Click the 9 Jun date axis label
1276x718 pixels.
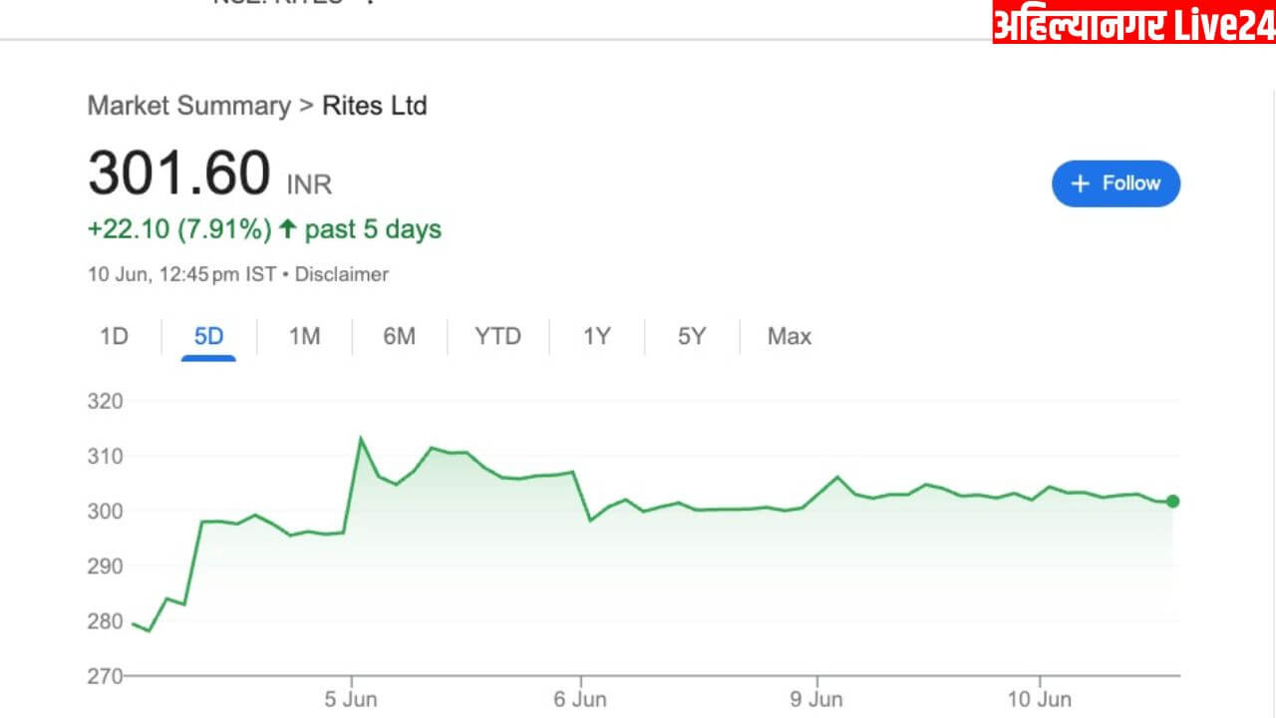pyautogui.click(x=816, y=700)
